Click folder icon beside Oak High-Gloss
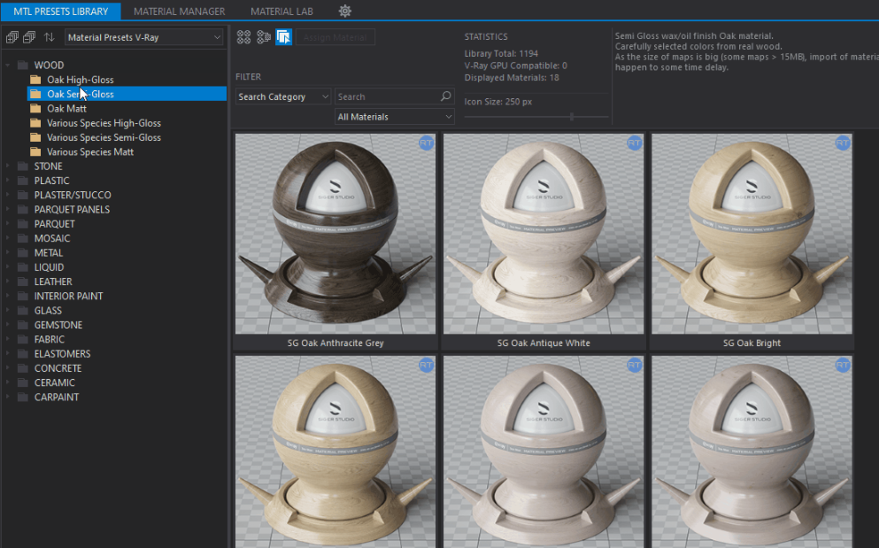The image size is (879, 548). click(35, 80)
